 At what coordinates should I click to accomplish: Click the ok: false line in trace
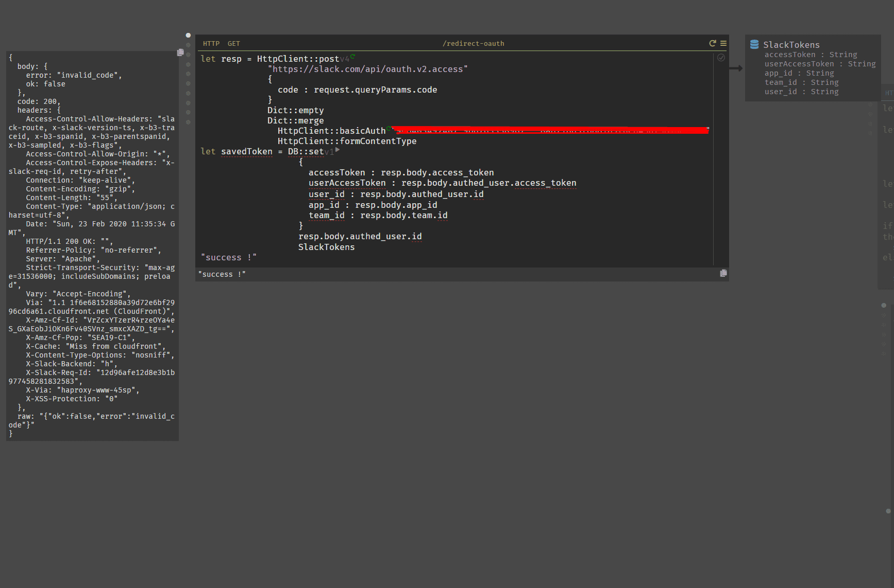pos(46,84)
